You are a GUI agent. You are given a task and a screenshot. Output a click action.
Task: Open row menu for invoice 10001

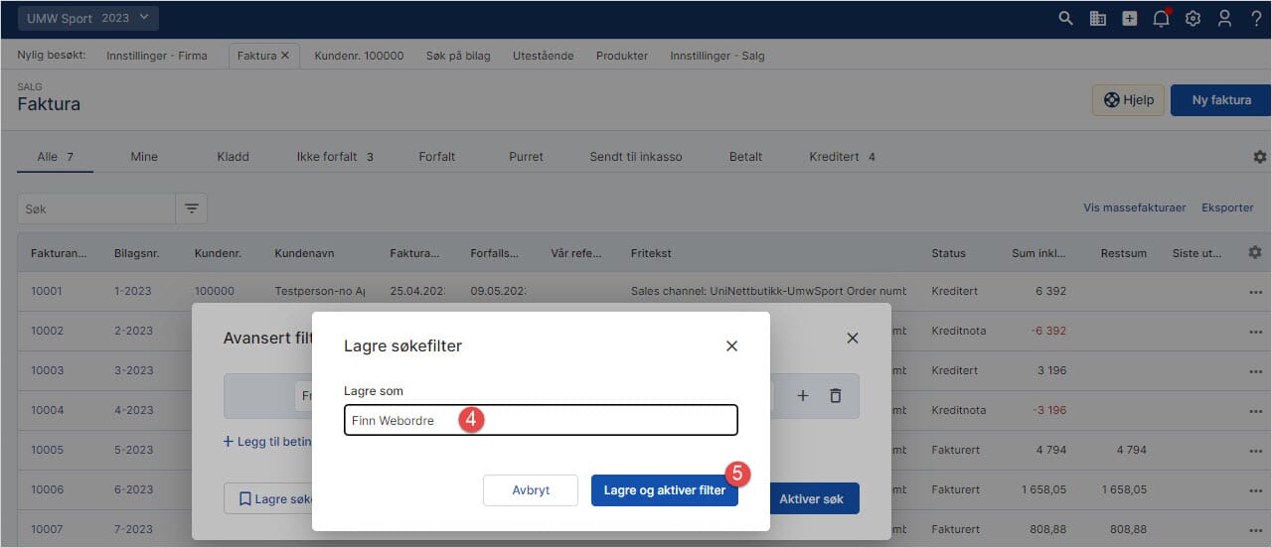click(x=1255, y=291)
